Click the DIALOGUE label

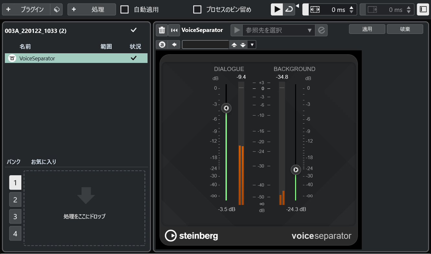coord(229,69)
